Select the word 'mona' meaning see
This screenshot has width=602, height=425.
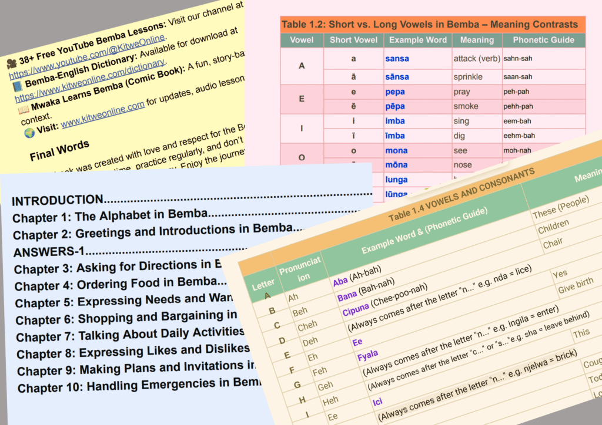(x=396, y=151)
